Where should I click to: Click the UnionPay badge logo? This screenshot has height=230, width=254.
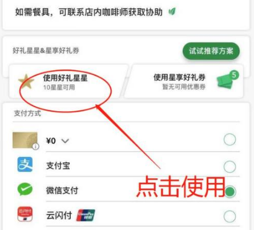tap(86, 215)
